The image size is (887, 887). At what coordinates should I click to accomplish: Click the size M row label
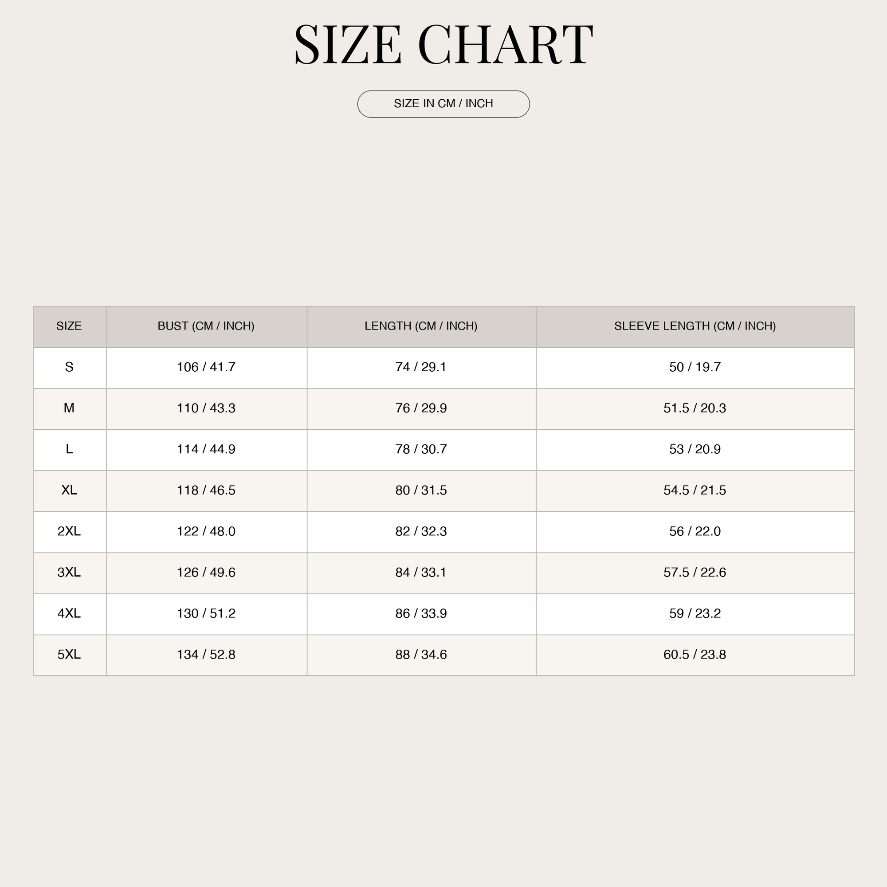coord(69,408)
